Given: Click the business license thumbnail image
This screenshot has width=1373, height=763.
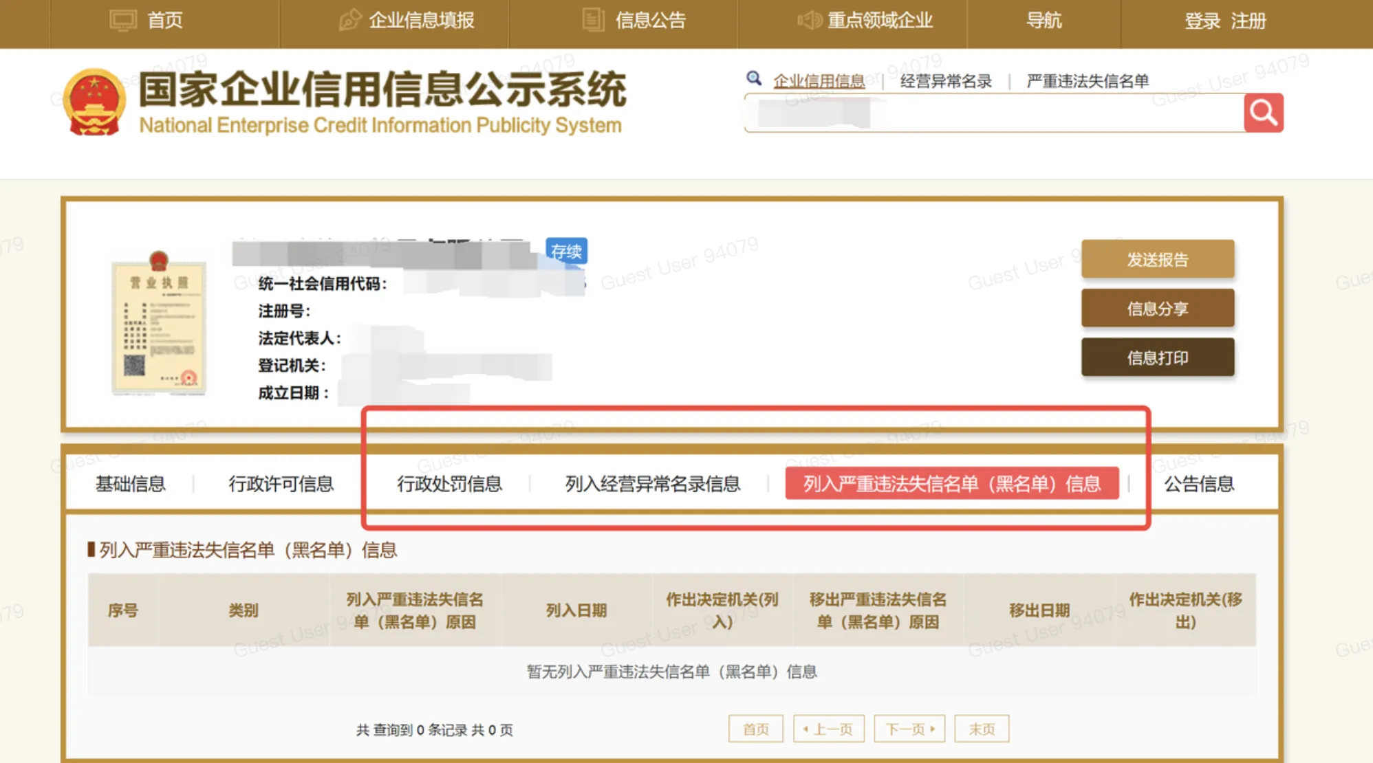Looking at the screenshot, I should pos(160,329).
